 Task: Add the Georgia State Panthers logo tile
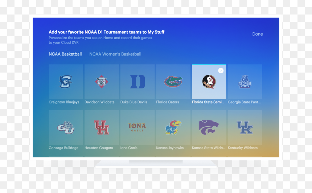coord(245,82)
